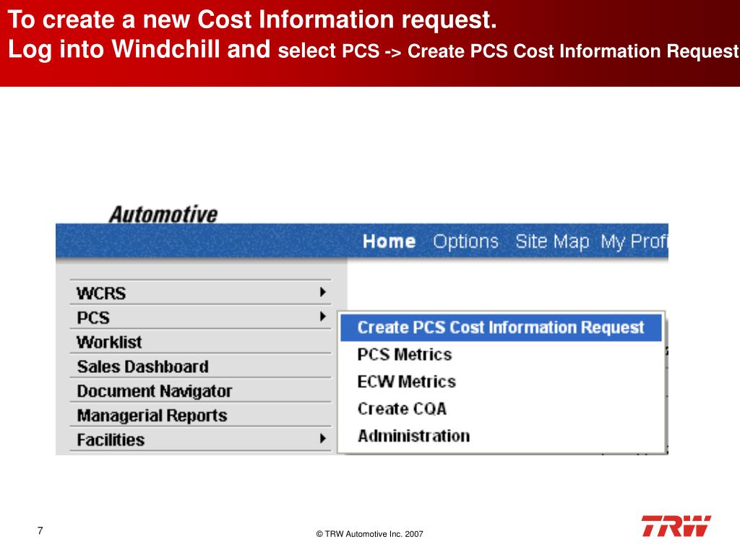740x555 pixels.
Task: Choose ECW Metrics from the submenu
Action: [x=406, y=382]
